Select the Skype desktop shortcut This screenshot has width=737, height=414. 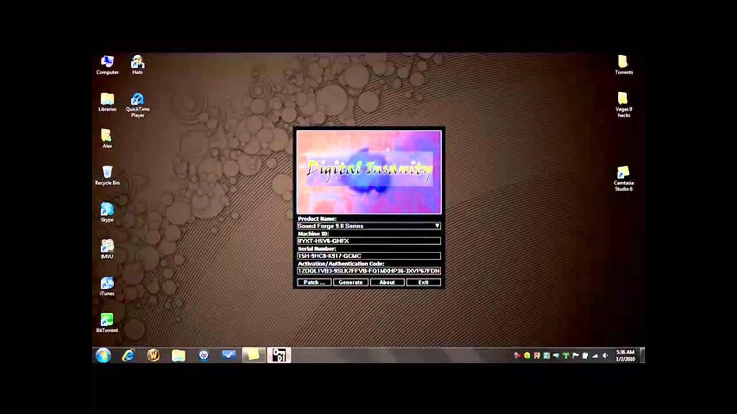(107, 212)
